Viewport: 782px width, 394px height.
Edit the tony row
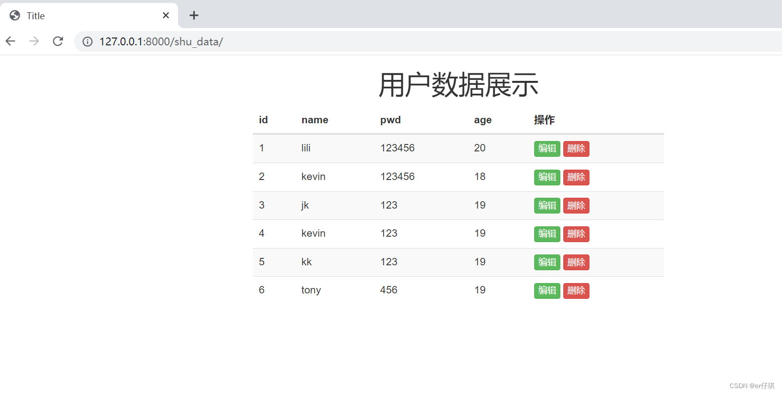coord(547,290)
